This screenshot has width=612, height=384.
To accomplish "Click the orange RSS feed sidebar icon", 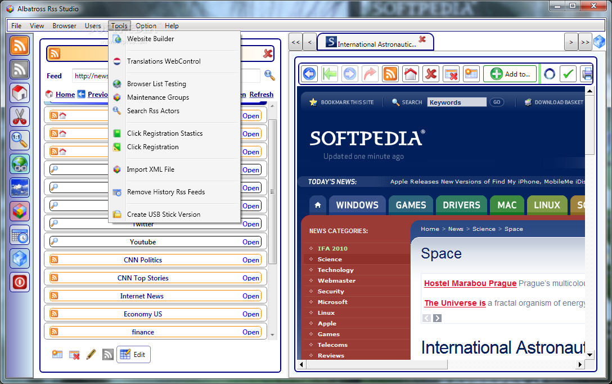I will 20,45.
